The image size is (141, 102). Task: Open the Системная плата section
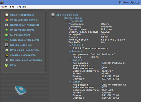click(20, 35)
